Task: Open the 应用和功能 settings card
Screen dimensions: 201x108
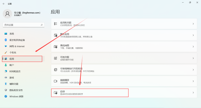Action: 124,24
